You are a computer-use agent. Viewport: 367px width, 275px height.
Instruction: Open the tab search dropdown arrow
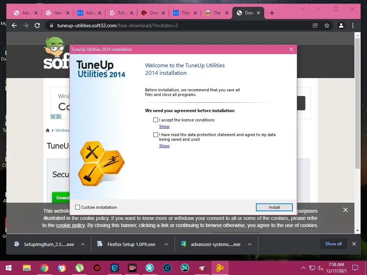tap(302, 9)
